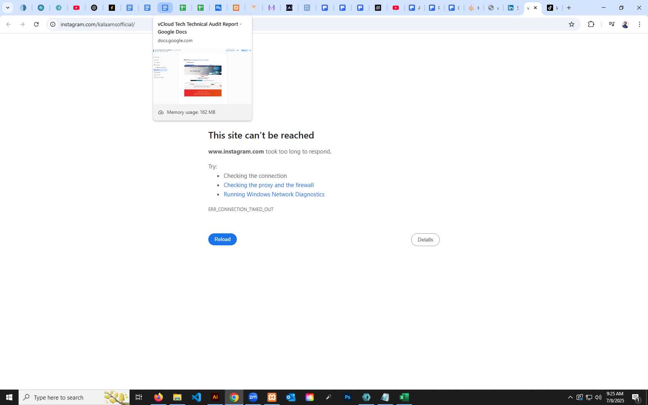Open Zoom from the taskbar
Viewport: 648px width, 405px height.
253,397
